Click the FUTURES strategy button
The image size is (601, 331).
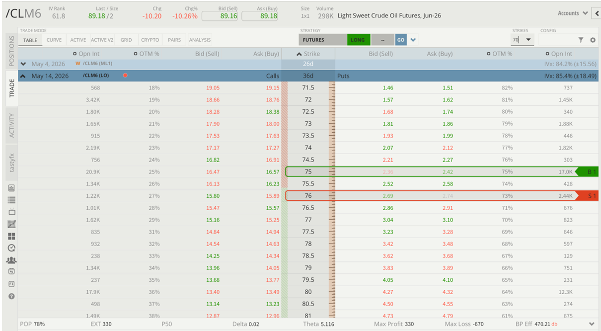(x=322, y=40)
